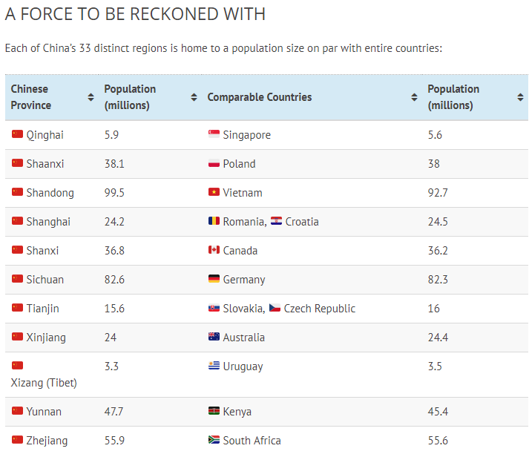
Task: Click the Slovakia flag icon
Action: [214, 308]
